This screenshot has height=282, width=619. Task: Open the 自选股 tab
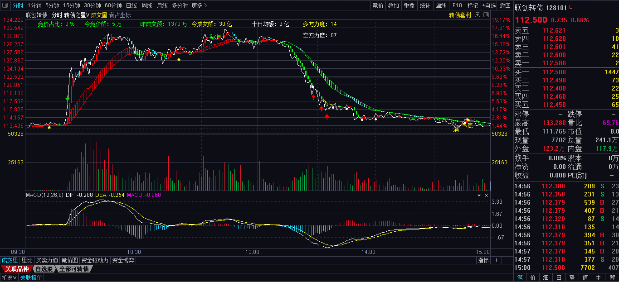(44, 269)
